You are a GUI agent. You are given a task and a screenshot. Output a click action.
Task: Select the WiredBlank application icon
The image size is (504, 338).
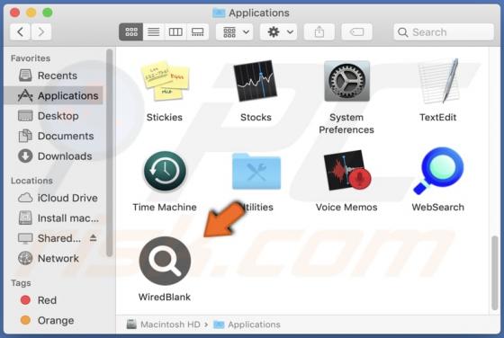(x=165, y=261)
